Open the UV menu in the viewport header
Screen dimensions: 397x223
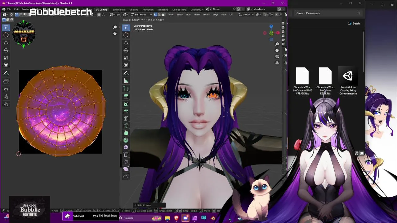click(231, 15)
